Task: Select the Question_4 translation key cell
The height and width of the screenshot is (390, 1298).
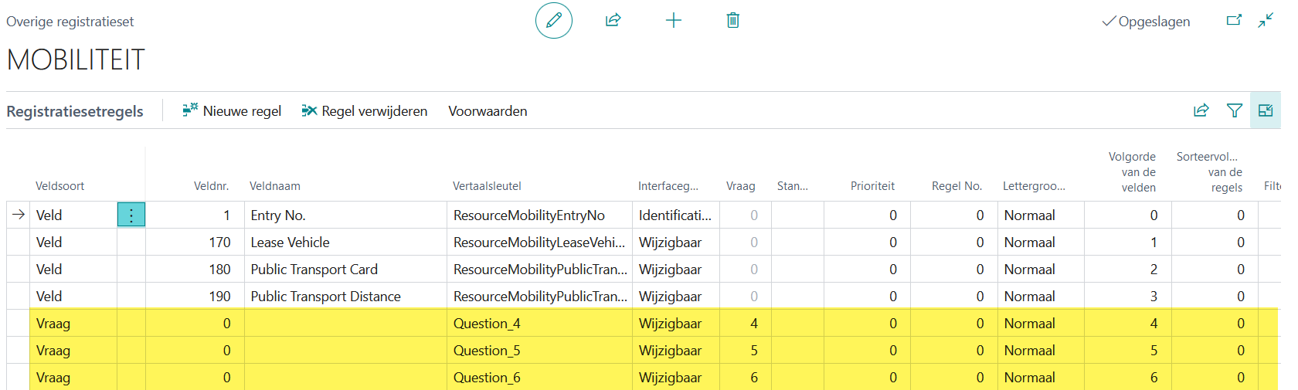Action: point(487,324)
